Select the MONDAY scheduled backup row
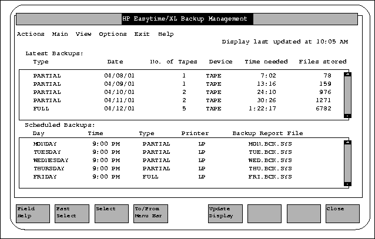The width and height of the screenshot is (375, 239). (163, 144)
